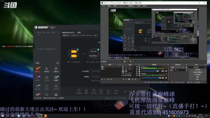Open 桌面音频 audio settings gear
The height and width of the screenshot is (118, 210).
pos(166,78)
